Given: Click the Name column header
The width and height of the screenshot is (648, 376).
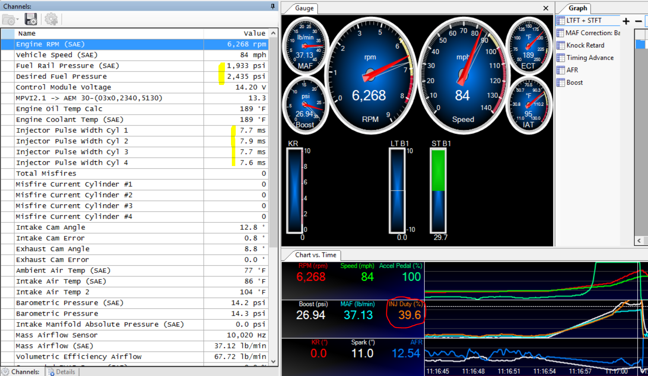Looking at the screenshot, I should pos(109,33).
